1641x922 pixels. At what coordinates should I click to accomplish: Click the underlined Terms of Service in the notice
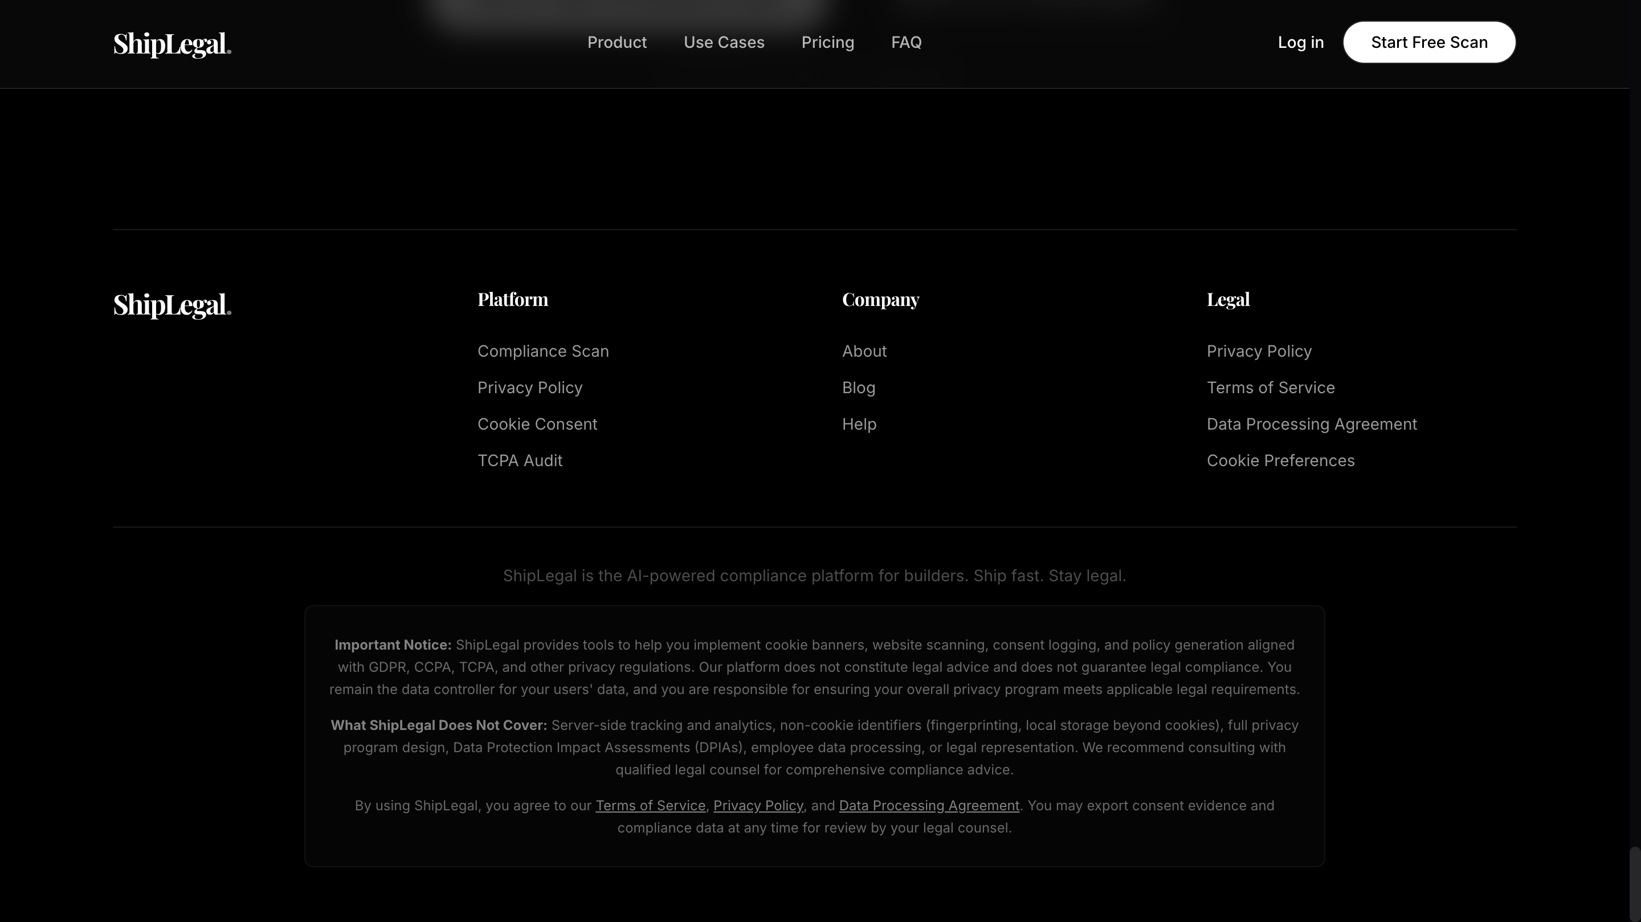tap(650, 805)
